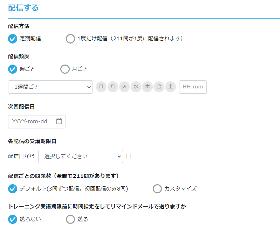Select the 木 (Thursday) day circle
Screen dimensions: 280x240
click(x=147, y=87)
